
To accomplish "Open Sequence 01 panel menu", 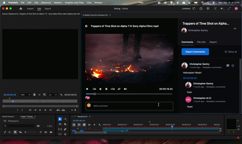I will pos(90,116).
